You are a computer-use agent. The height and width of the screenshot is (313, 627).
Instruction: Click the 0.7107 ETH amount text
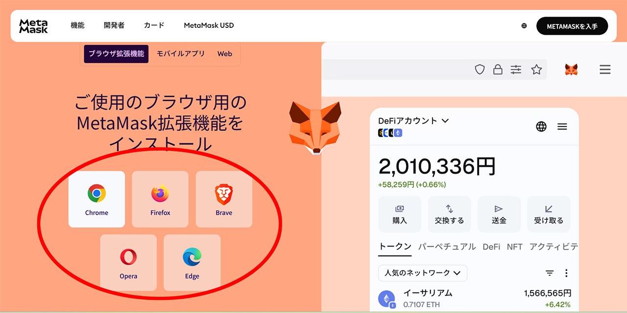pos(421,305)
